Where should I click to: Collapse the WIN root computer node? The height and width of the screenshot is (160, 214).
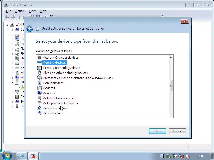point(7,25)
